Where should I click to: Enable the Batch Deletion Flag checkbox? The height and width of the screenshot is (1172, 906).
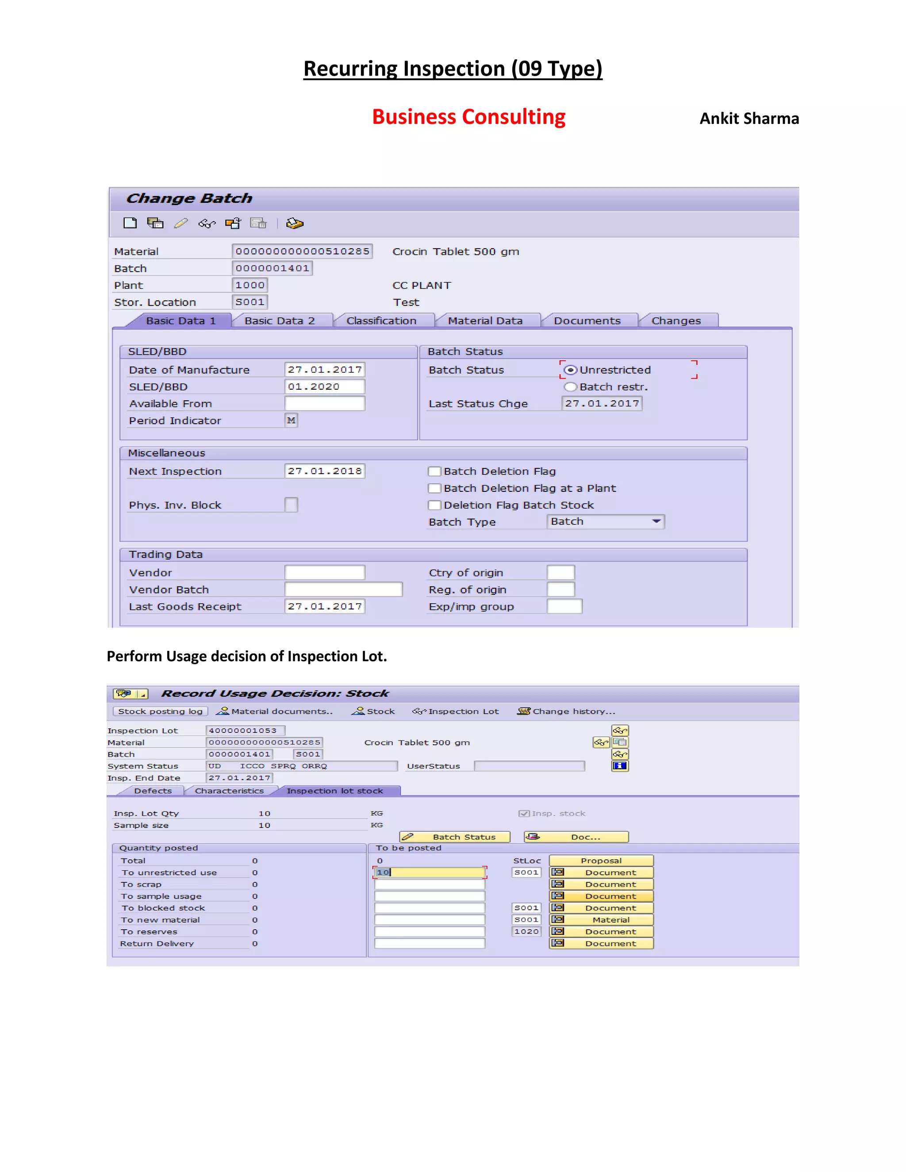coord(434,472)
